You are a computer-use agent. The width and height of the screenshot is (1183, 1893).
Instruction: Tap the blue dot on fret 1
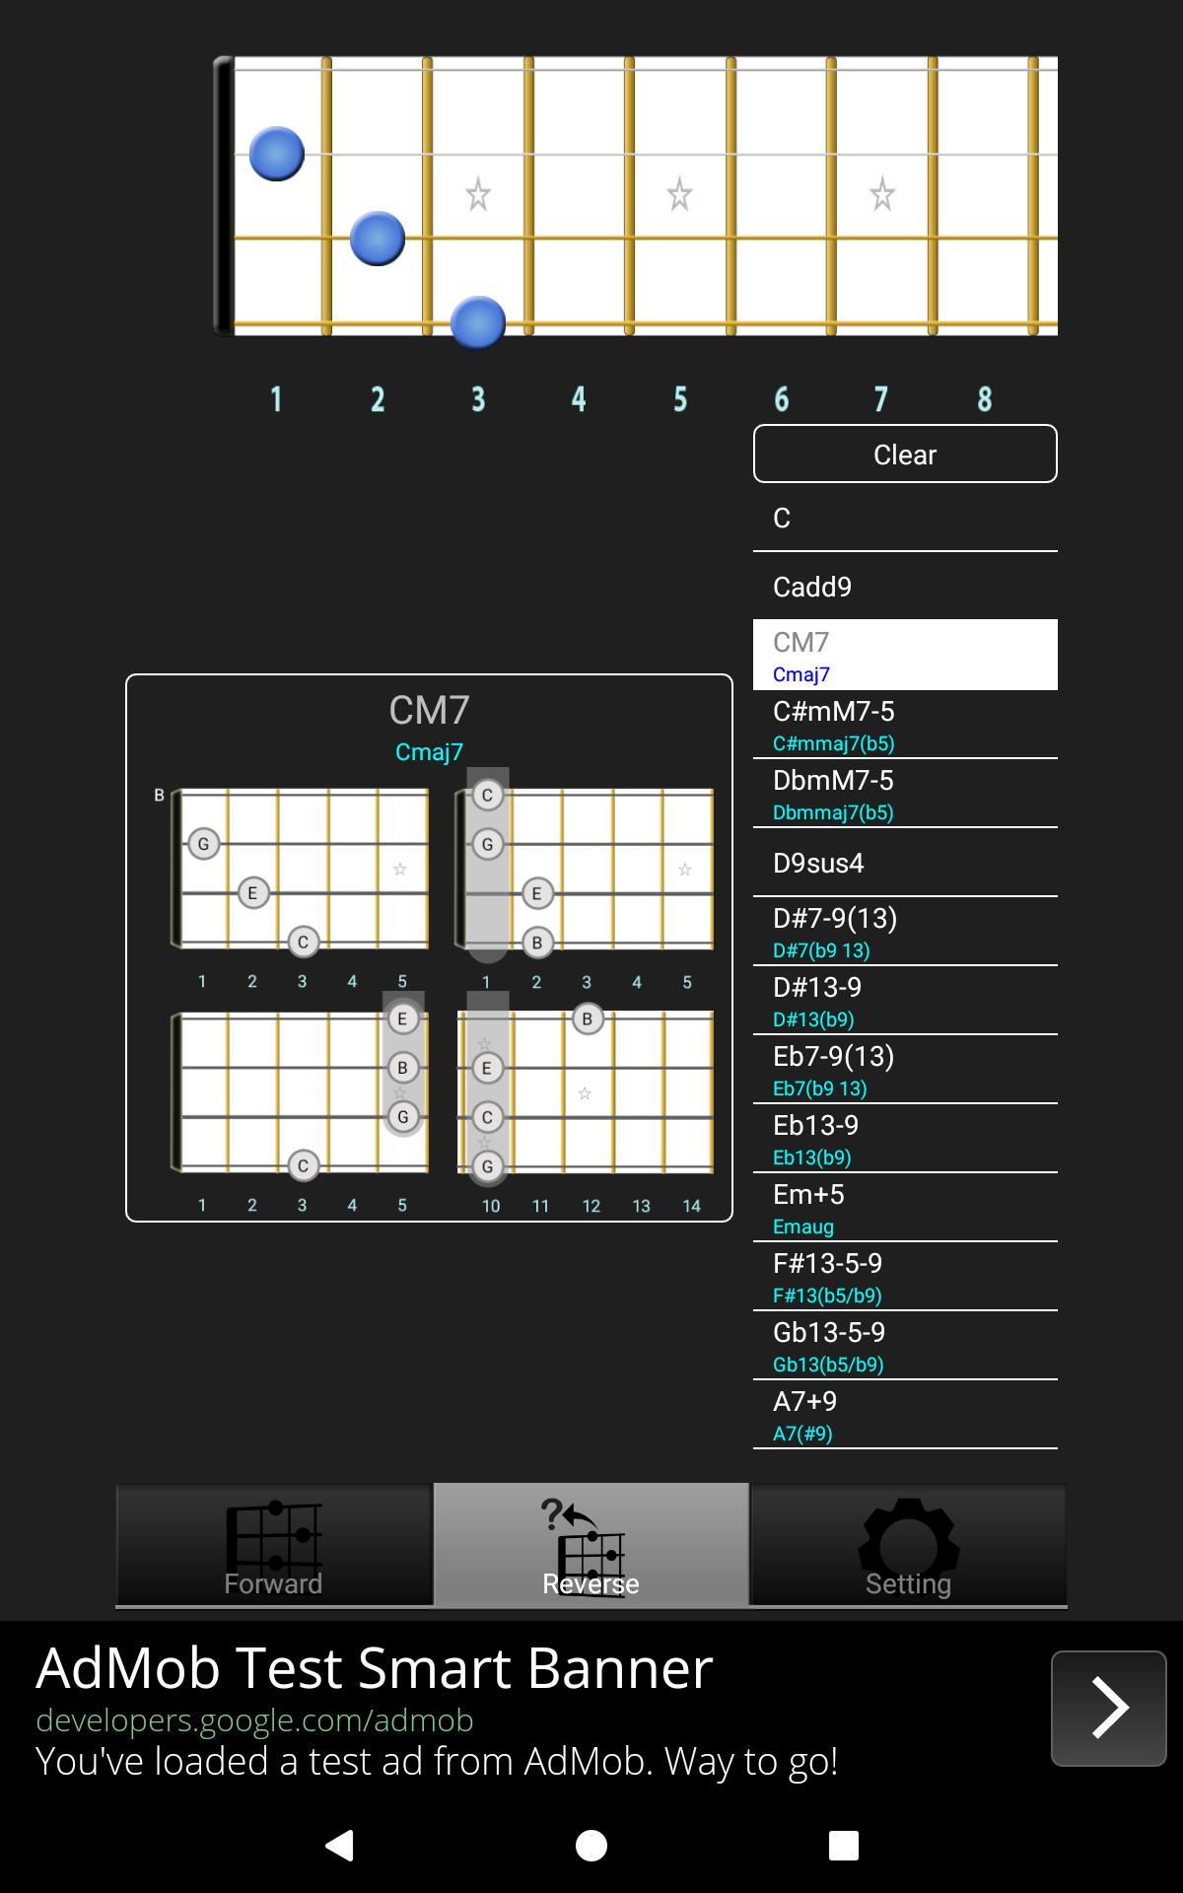pyautogui.click(x=276, y=154)
